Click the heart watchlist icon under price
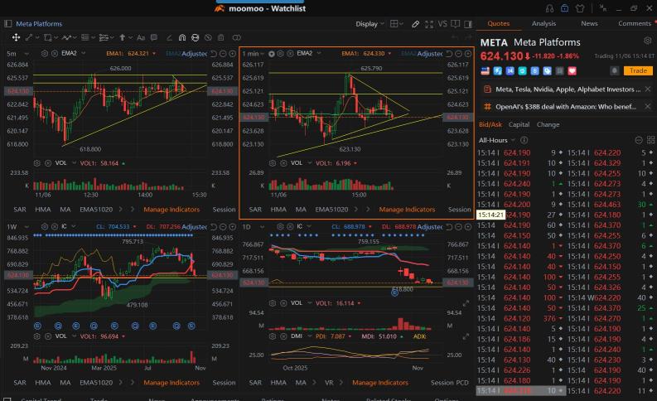The height and width of the screenshot is (401, 657). [x=572, y=71]
